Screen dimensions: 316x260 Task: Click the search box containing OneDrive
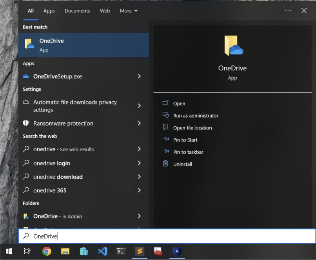click(x=167, y=236)
